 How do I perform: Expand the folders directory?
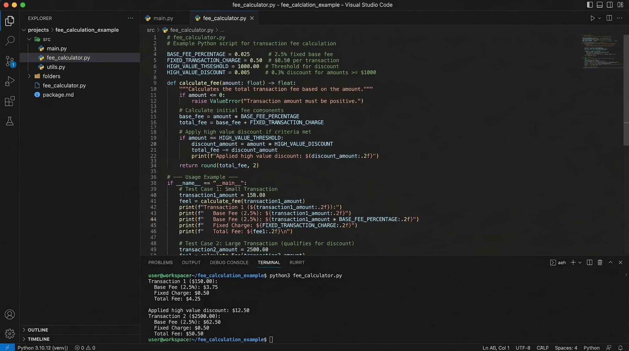(x=29, y=76)
